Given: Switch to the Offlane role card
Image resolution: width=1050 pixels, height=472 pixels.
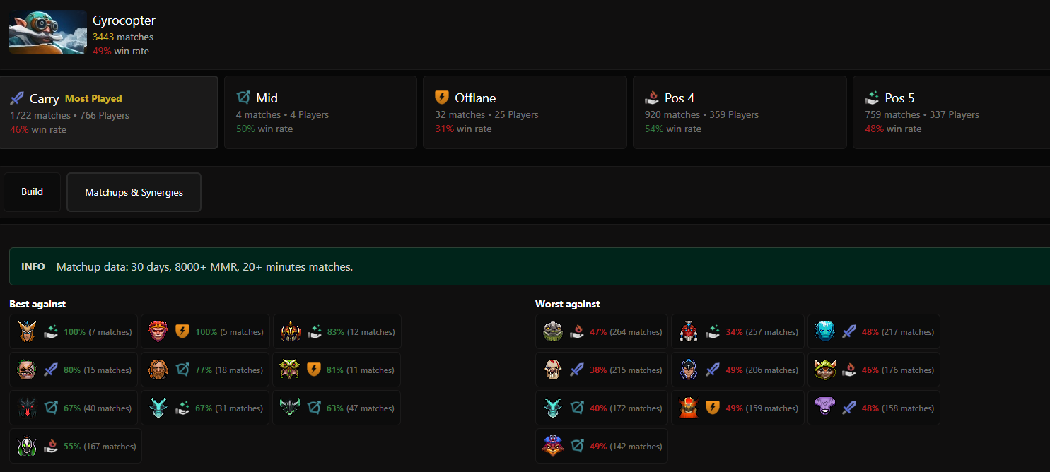Looking at the screenshot, I should point(525,112).
